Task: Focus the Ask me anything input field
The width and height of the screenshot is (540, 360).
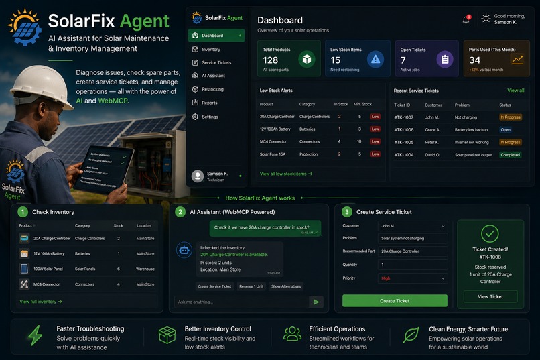Action: point(241,302)
